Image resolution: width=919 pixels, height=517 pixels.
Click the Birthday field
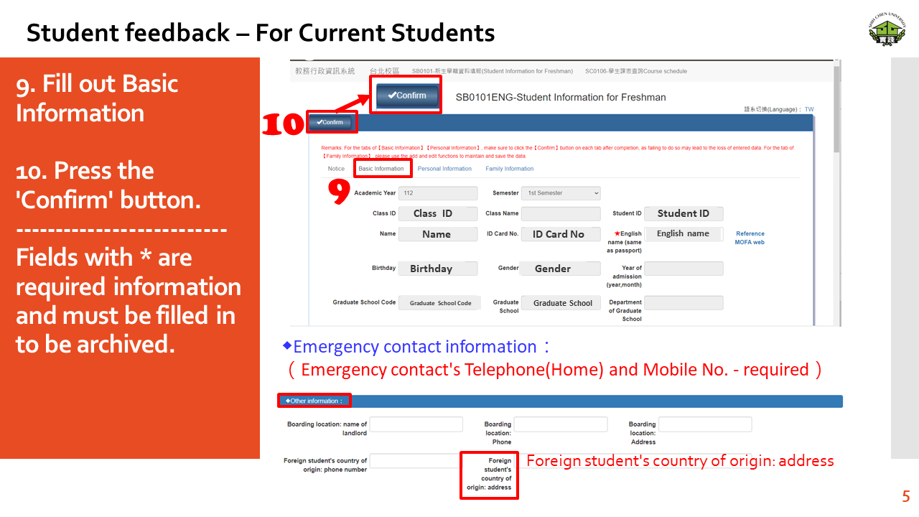pyautogui.click(x=437, y=269)
